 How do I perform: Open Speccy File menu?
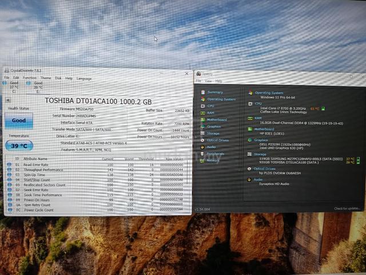click(x=198, y=81)
